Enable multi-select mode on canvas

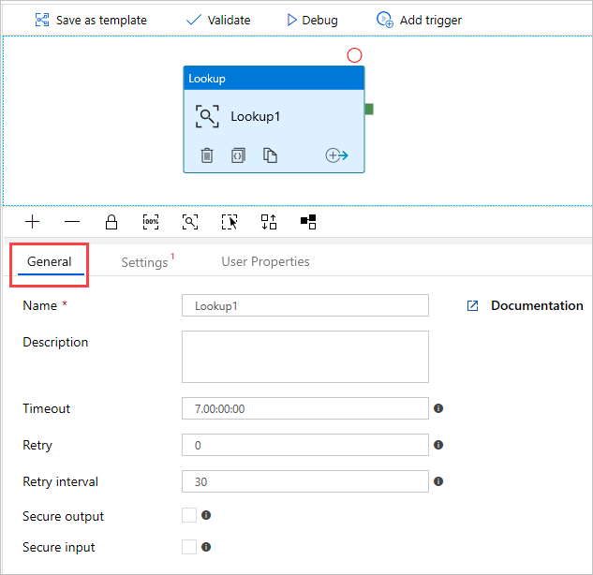pyautogui.click(x=230, y=222)
